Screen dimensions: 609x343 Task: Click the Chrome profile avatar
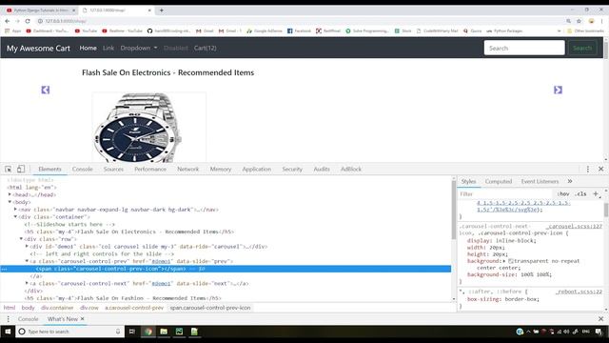pyautogui.click(x=591, y=21)
